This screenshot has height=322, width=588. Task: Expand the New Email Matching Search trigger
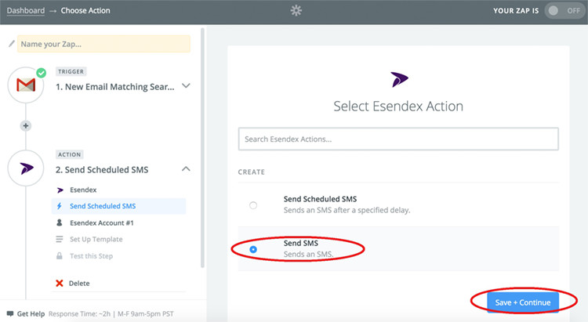(186, 86)
